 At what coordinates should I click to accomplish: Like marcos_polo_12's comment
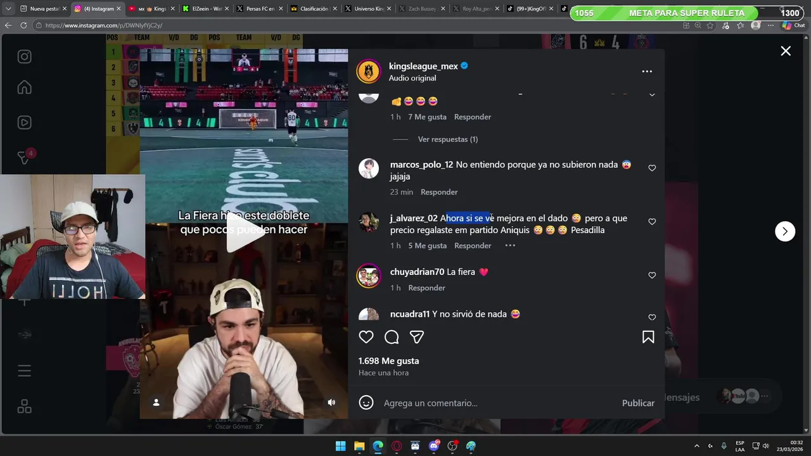click(652, 168)
